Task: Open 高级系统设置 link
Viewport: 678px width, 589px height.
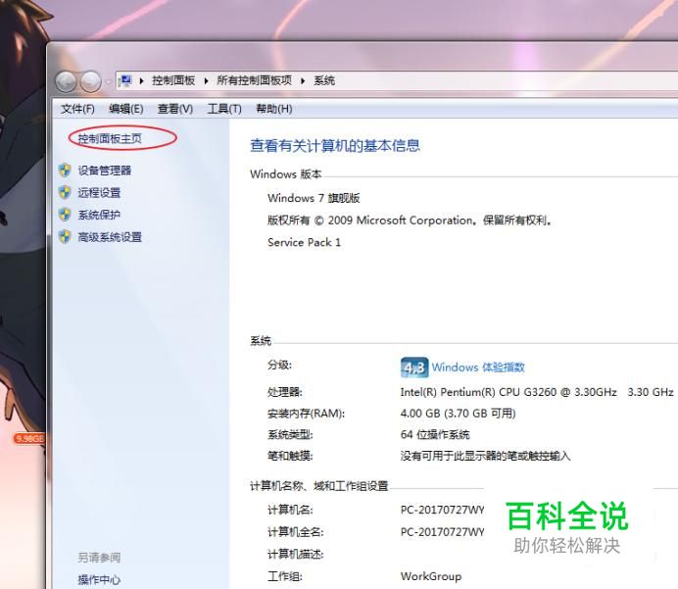Action: [110, 237]
